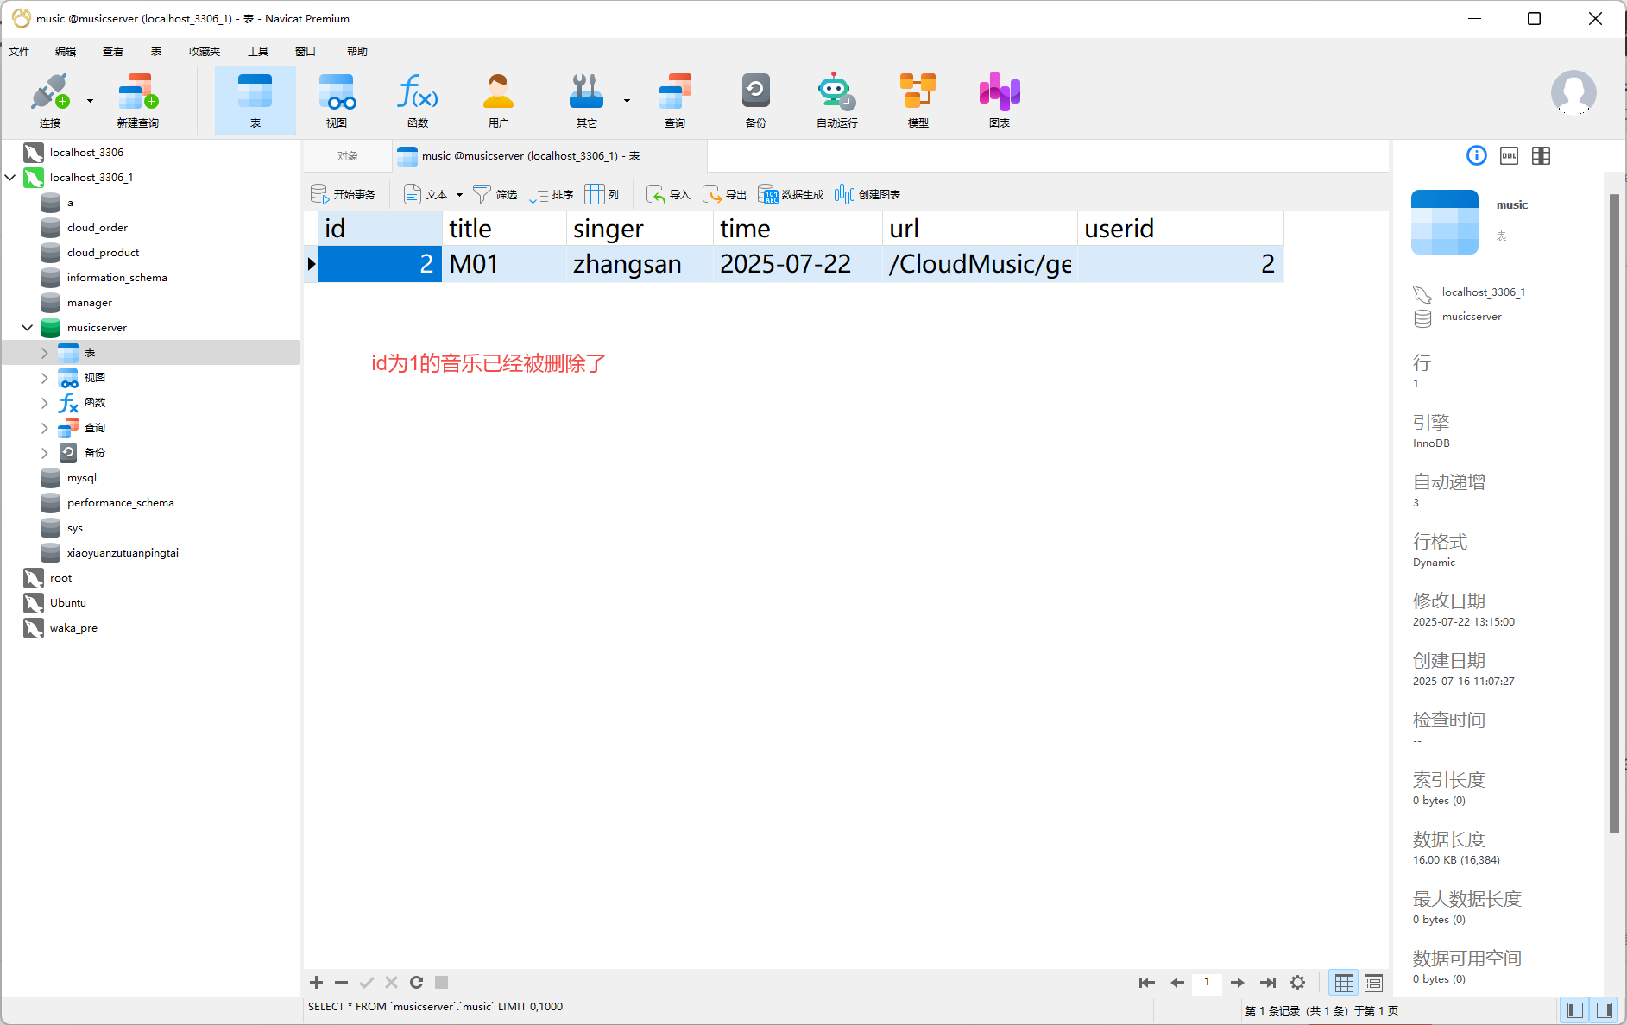Open the 收藏夹 menu

point(205,52)
